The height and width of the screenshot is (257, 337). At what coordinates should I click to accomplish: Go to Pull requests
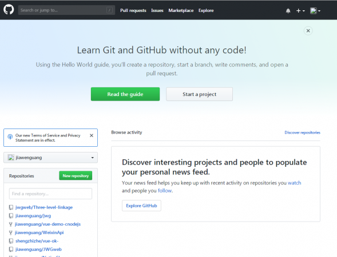click(x=133, y=10)
